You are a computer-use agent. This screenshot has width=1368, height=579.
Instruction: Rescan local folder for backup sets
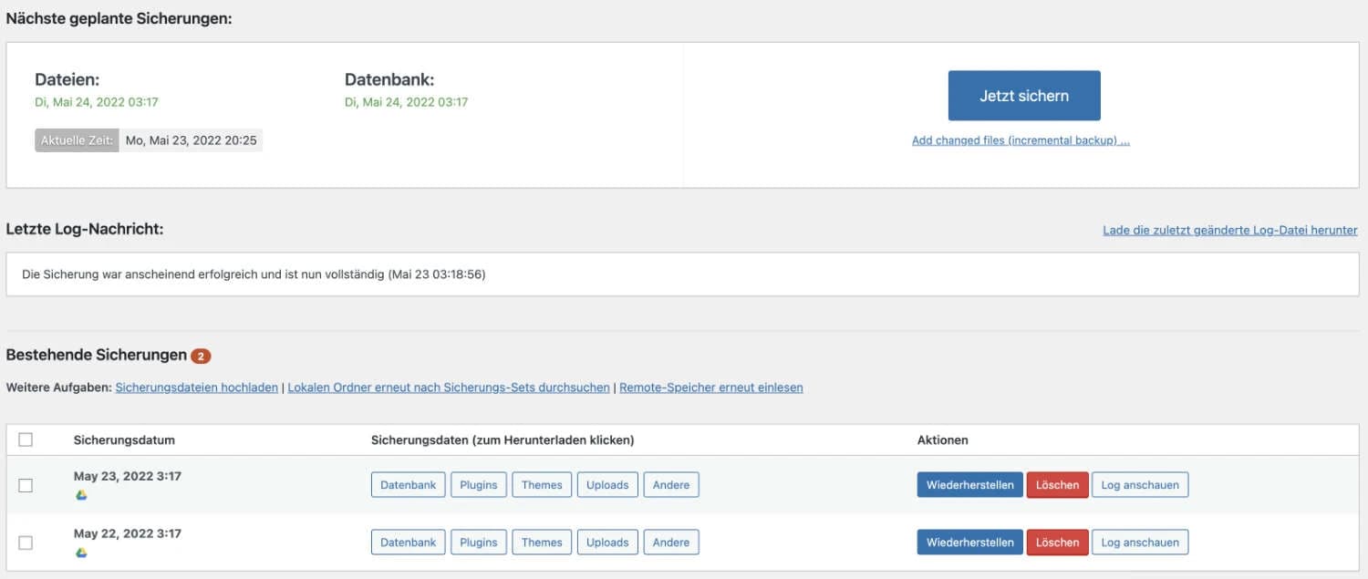point(449,387)
